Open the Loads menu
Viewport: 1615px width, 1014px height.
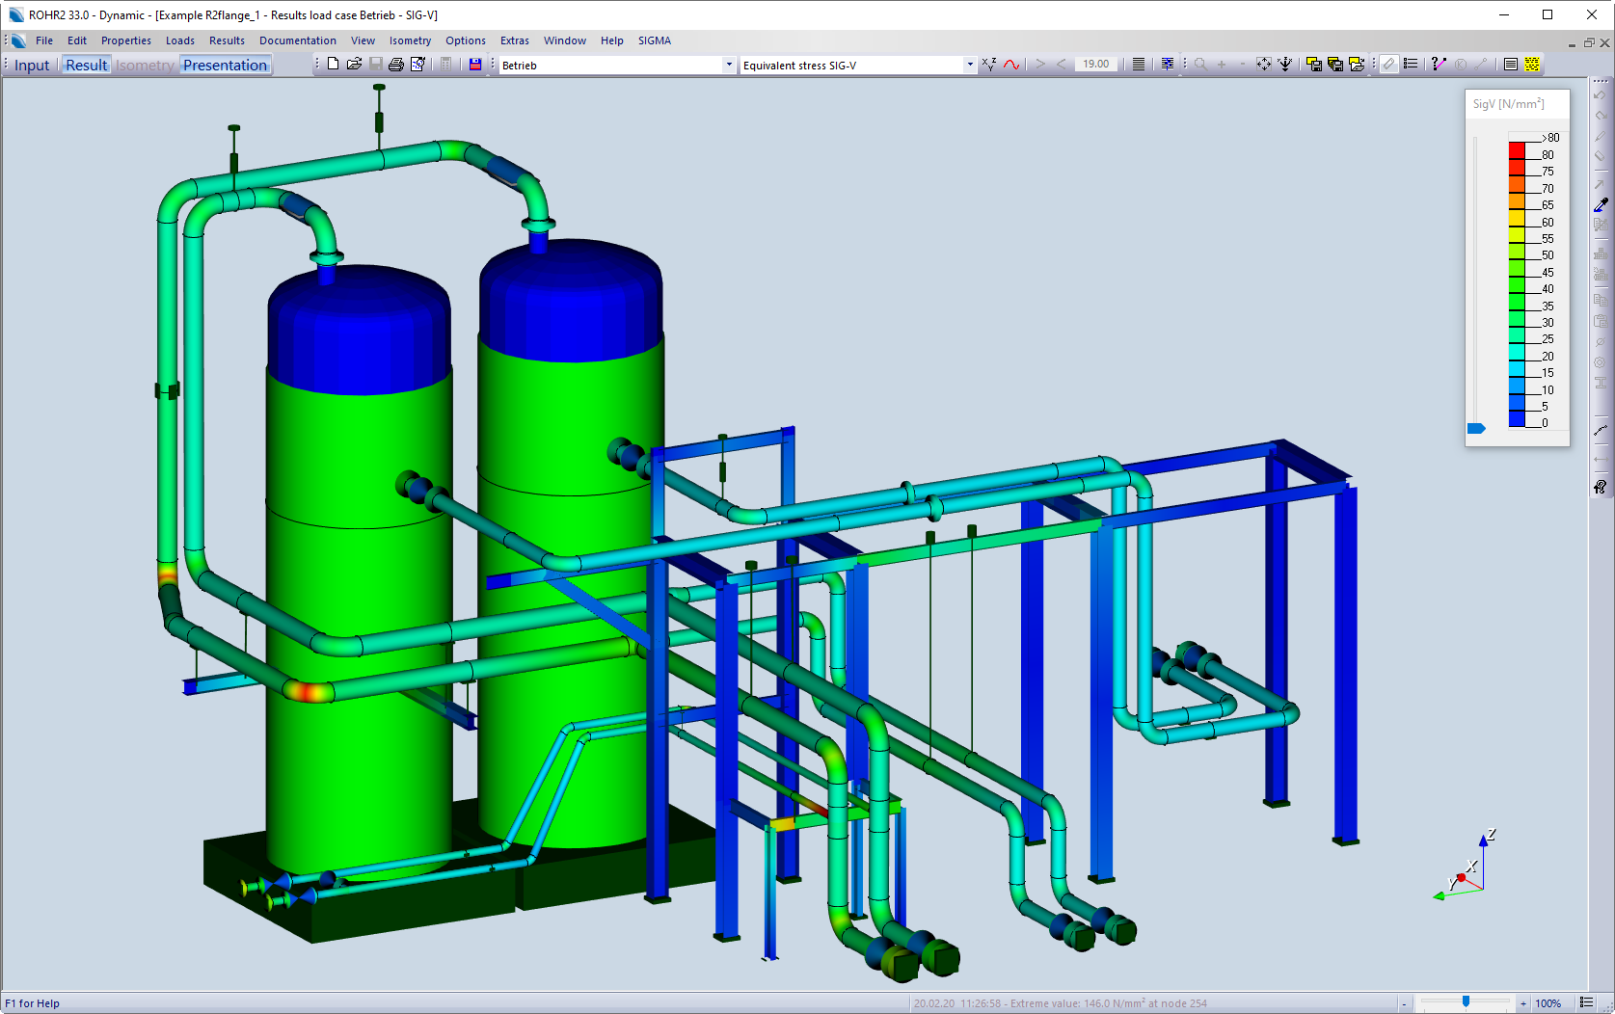tap(179, 40)
